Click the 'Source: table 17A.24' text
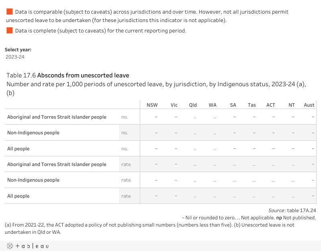The height and width of the screenshot is (251, 321). click(x=292, y=211)
